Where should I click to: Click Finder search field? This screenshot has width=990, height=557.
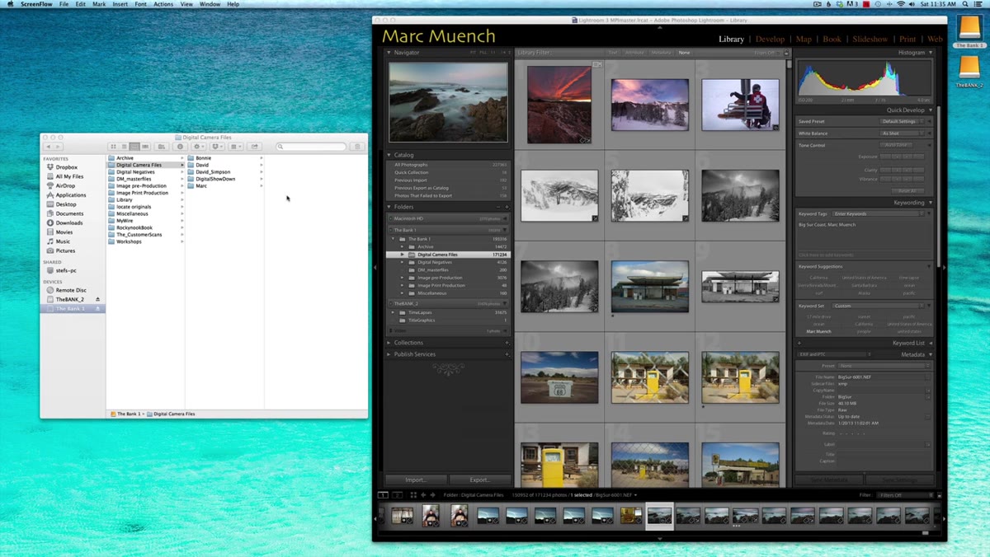tap(311, 147)
